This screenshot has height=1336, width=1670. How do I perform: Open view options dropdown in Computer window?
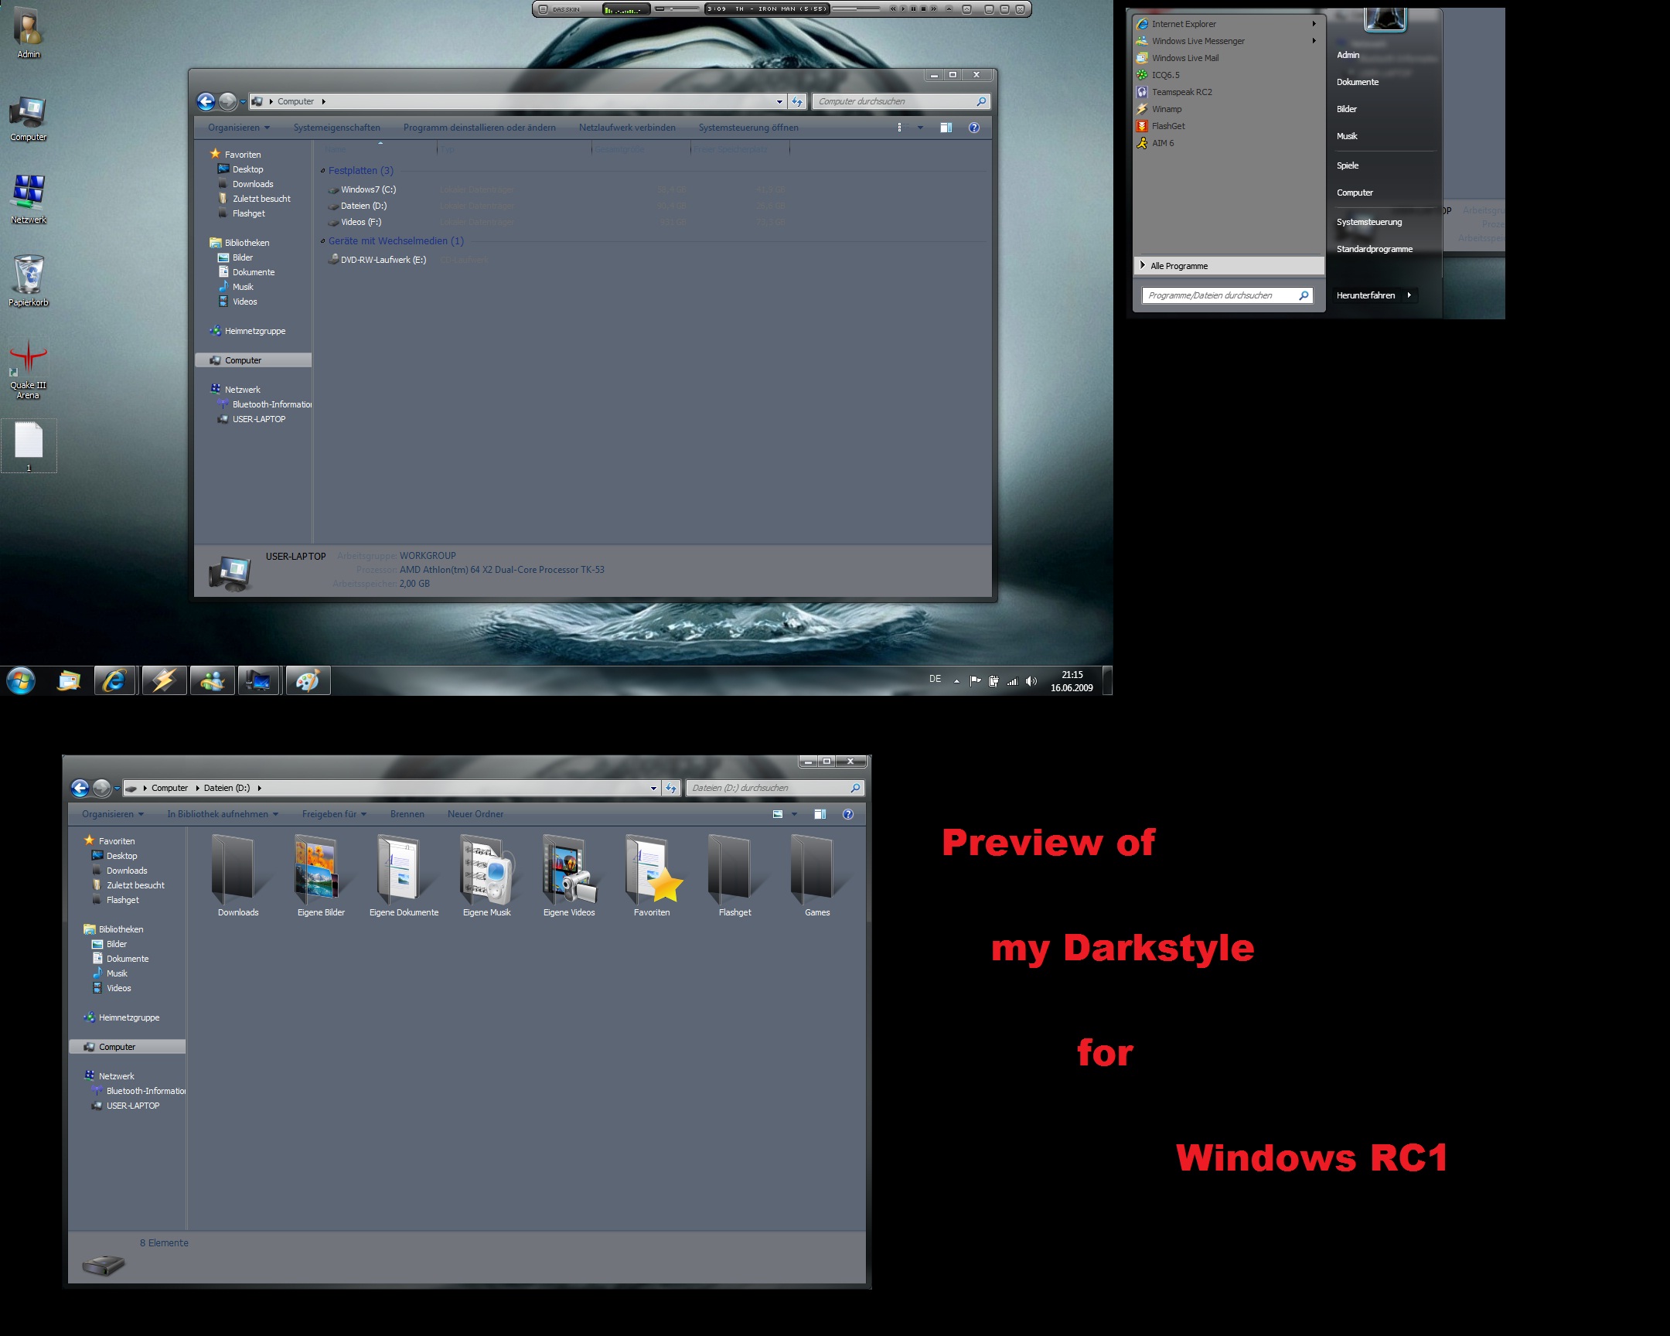(920, 128)
